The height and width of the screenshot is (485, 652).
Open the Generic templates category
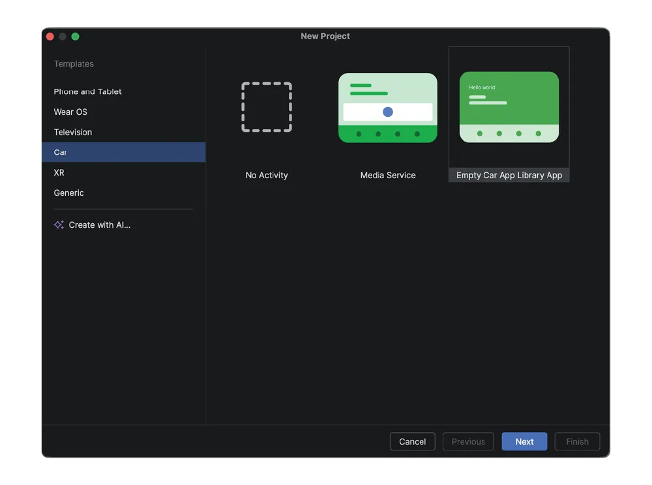click(x=68, y=193)
